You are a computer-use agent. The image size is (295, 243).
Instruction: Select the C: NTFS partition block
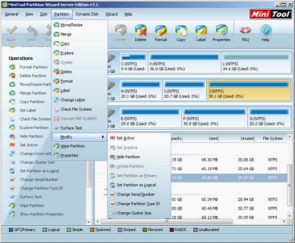pyautogui.click(x=134, y=63)
